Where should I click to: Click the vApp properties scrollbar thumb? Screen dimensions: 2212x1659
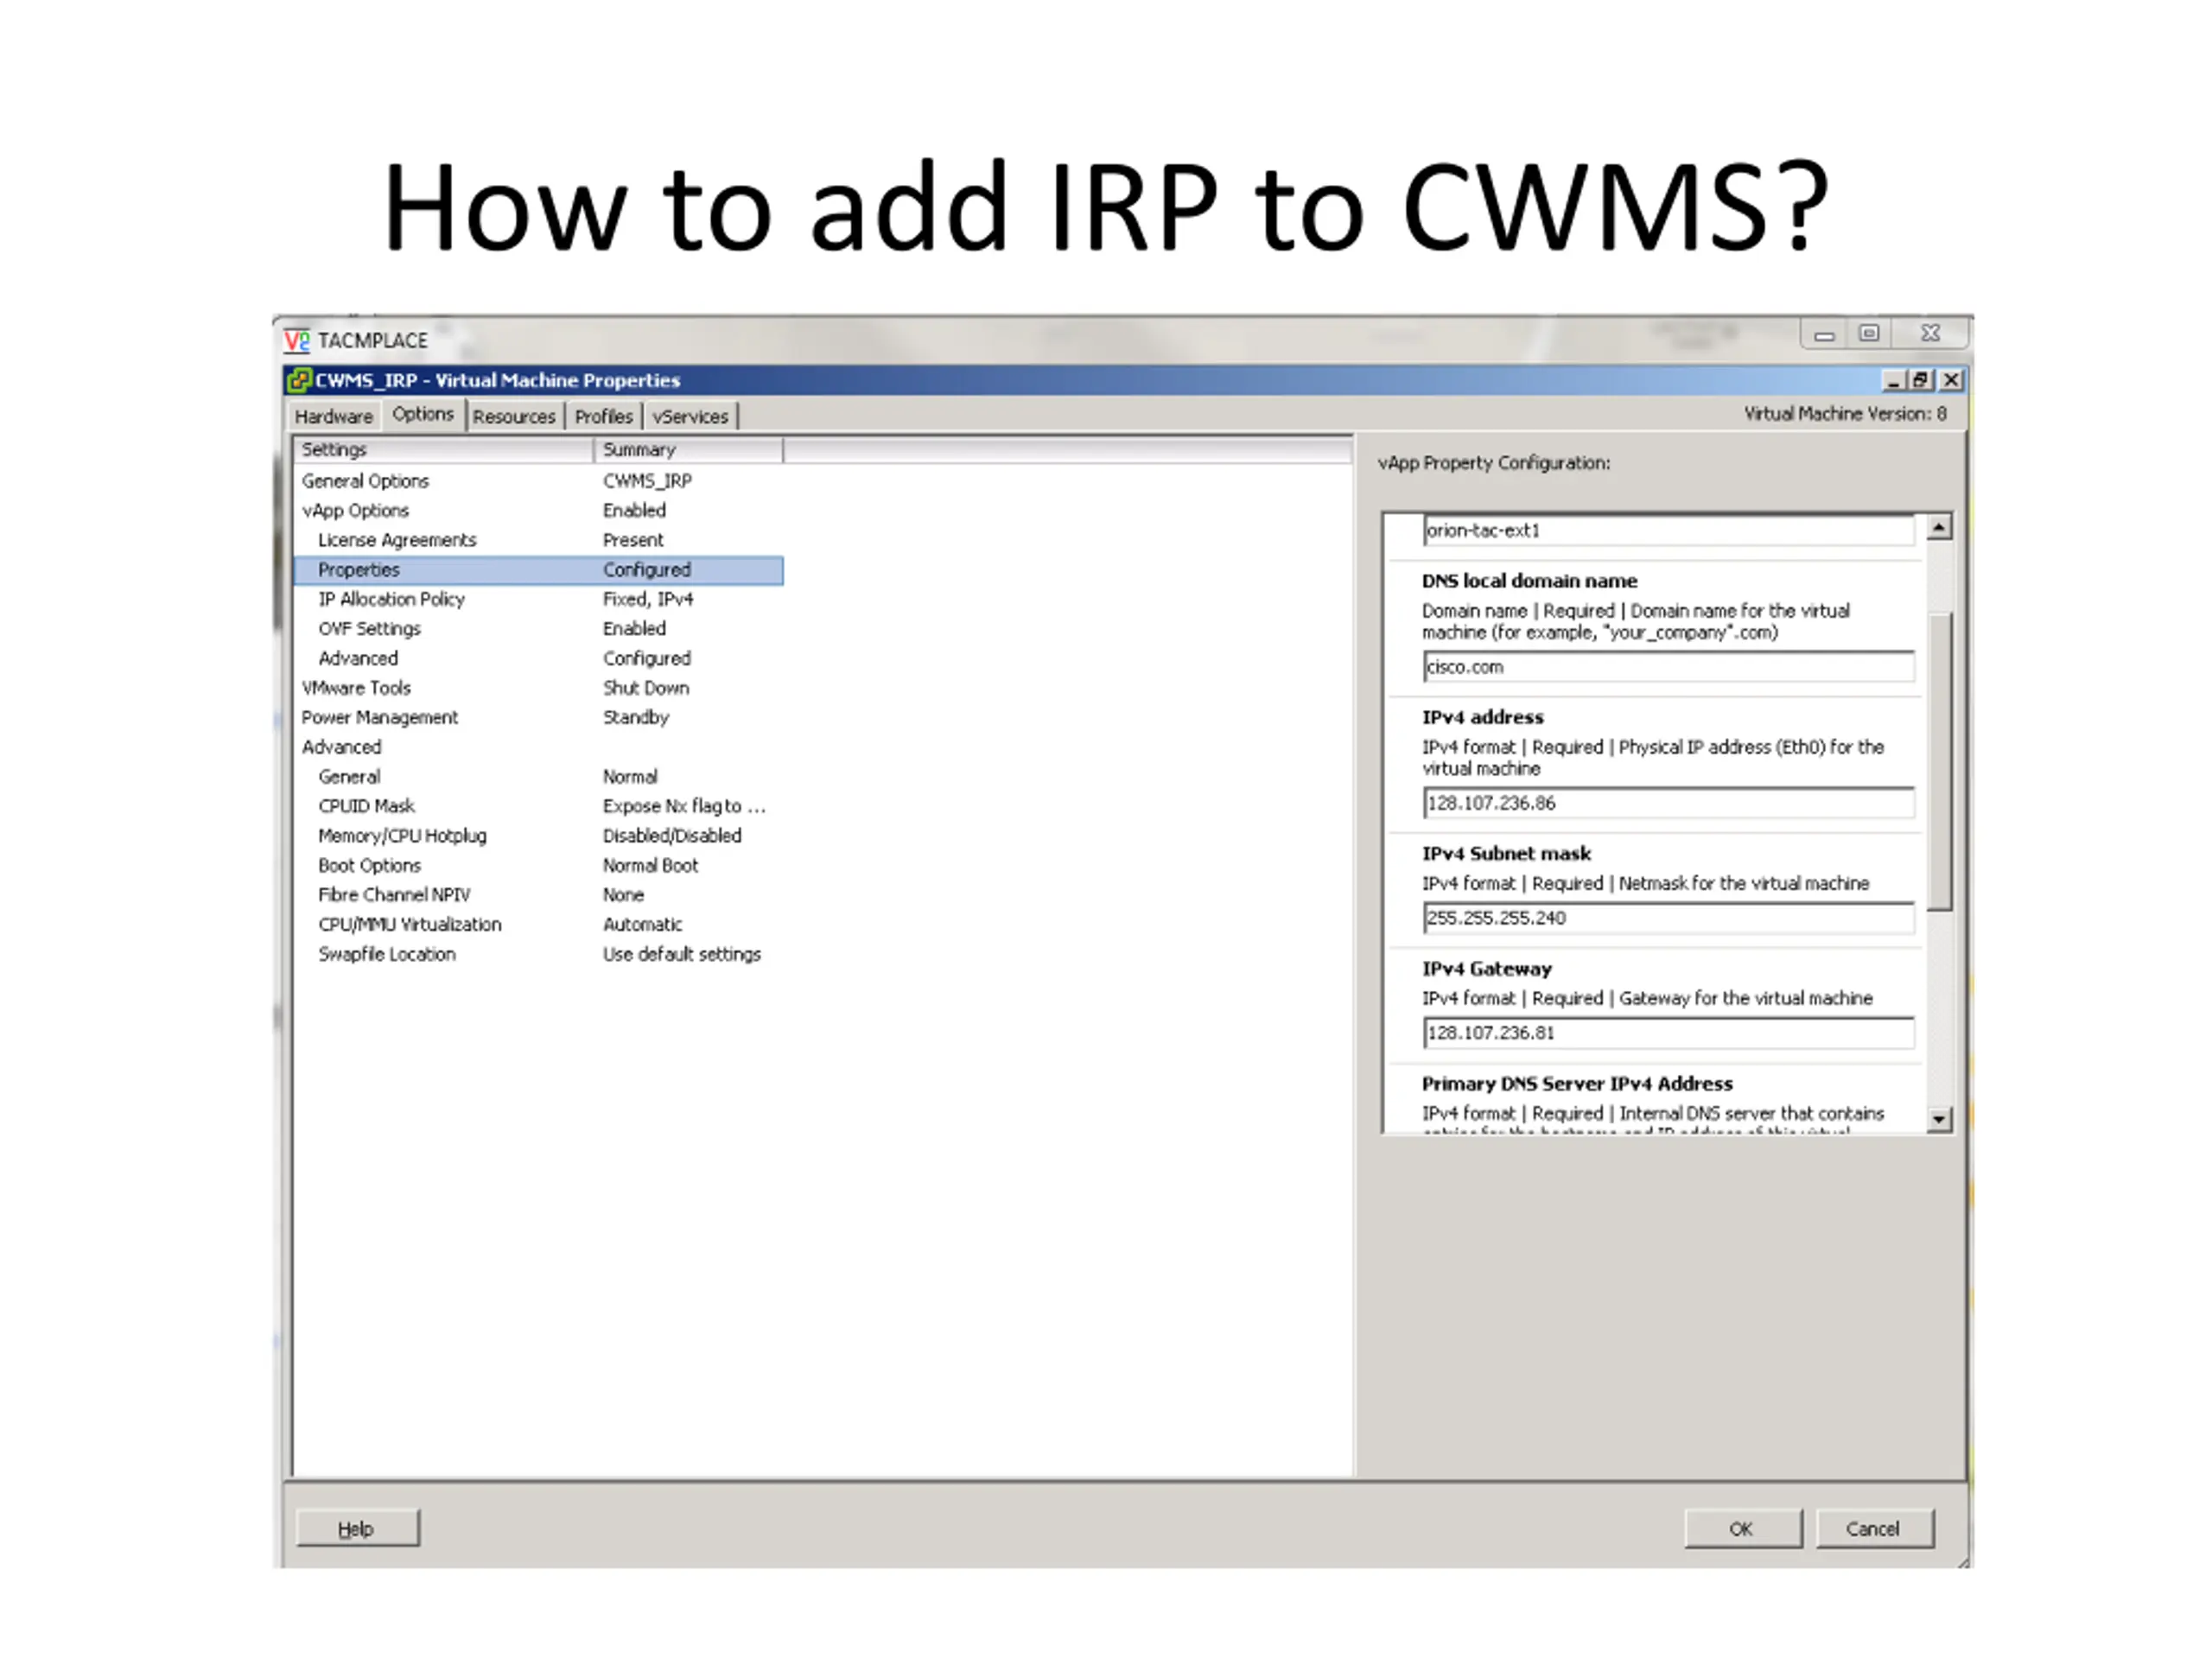(1939, 761)
